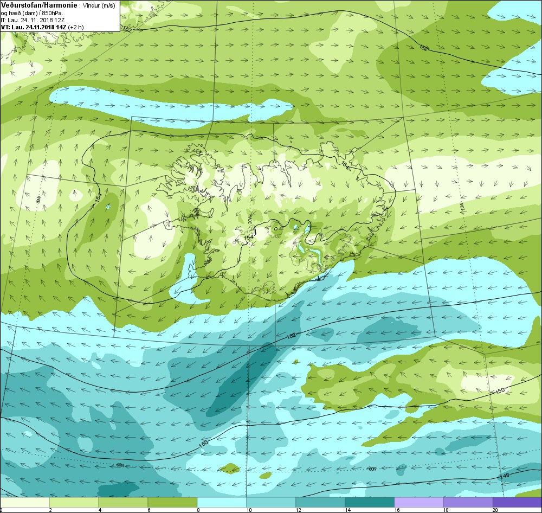Select legend tick value "14"
Image resolution: width=542 pixels, height=513 pixels.
[x=348, y=510]
